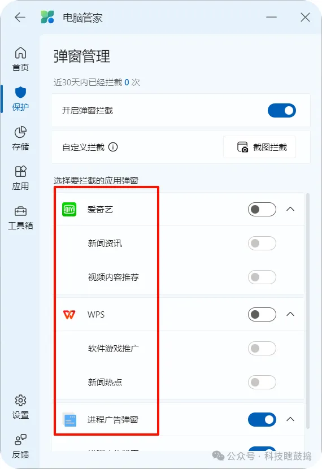Open the 设置 gear icon

point(20,400)
